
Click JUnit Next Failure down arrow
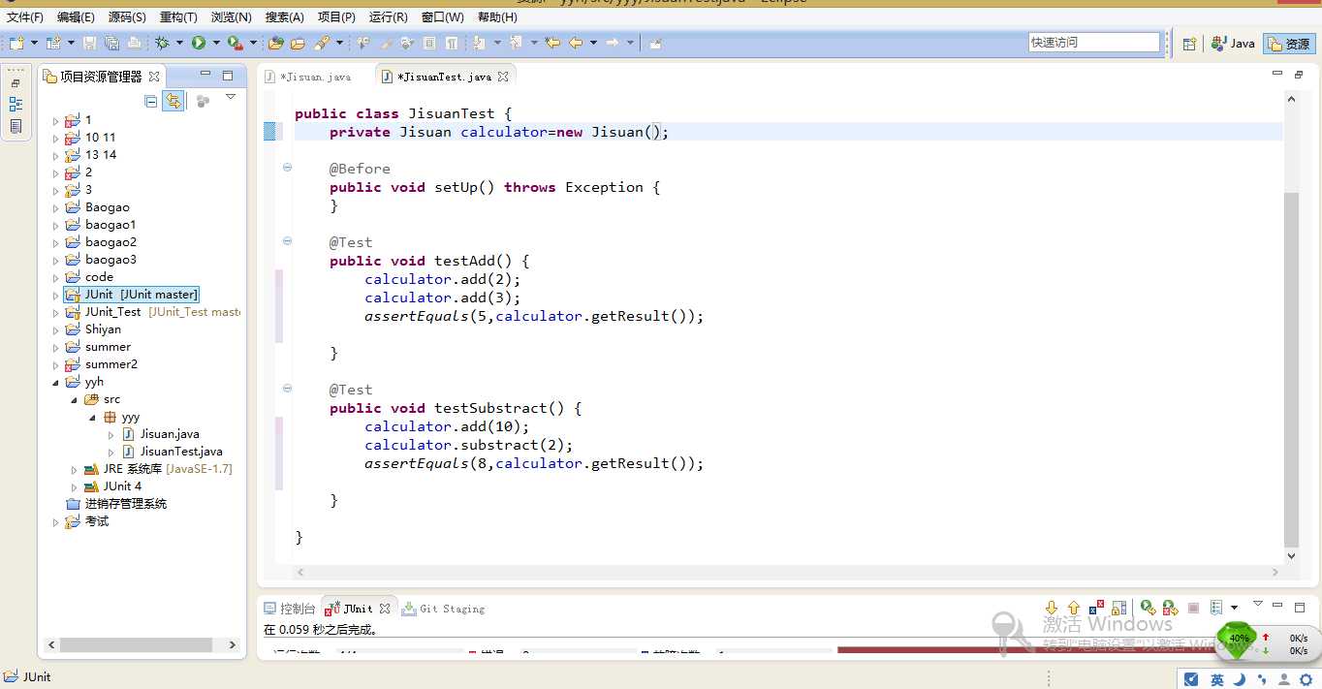tap(1052, 608)
